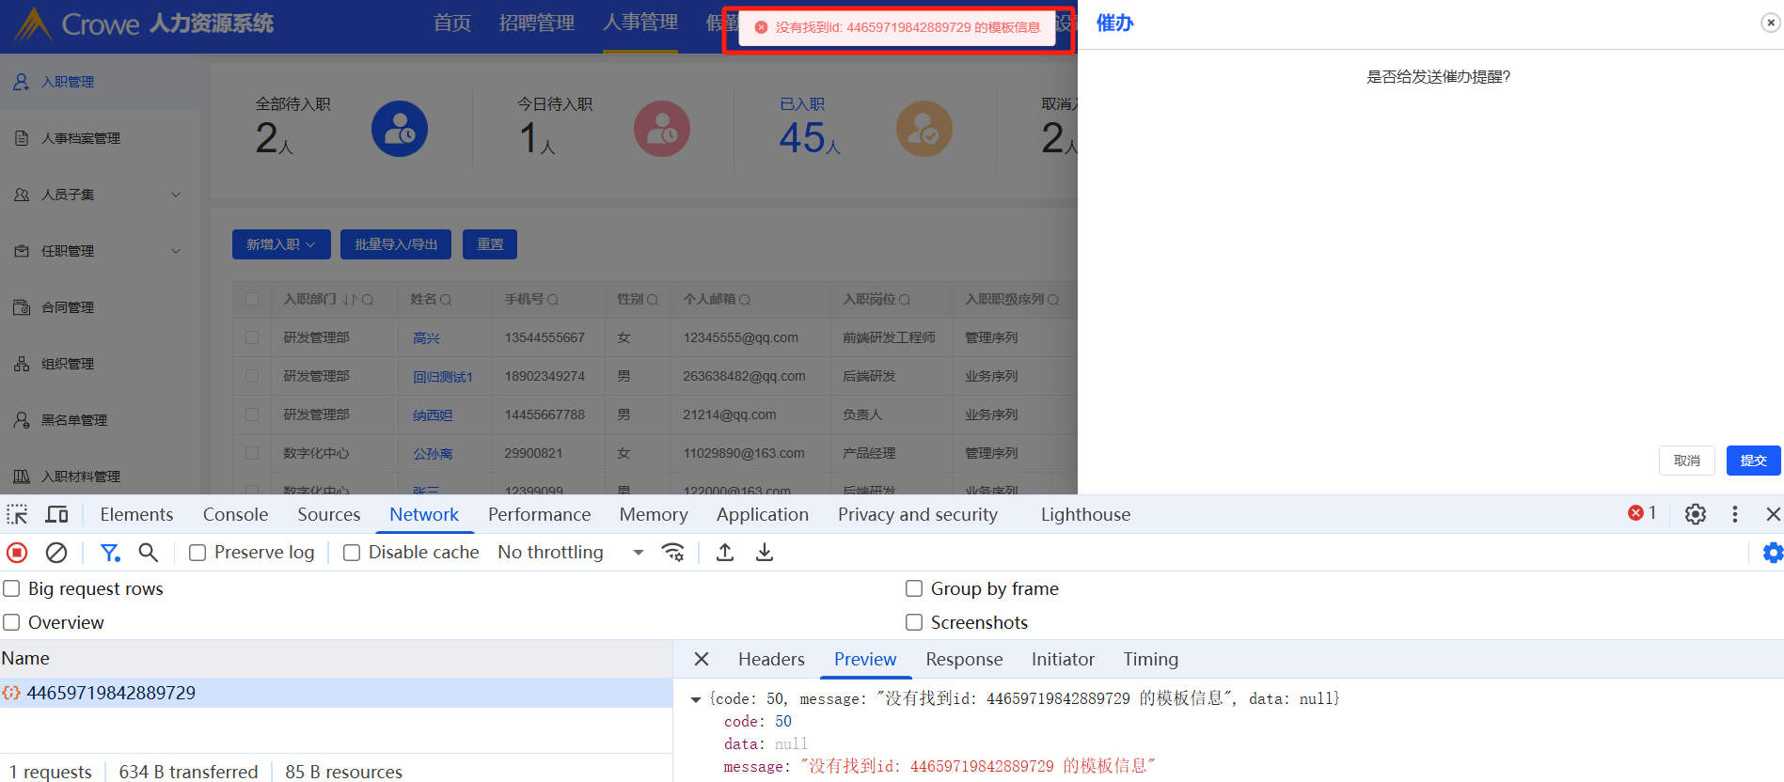Check the Disable cache option
This screenshot has height=782, width=1784.
[x=352, y=553]
